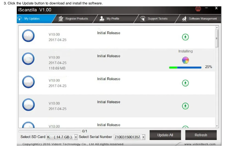
Task: Minimize the iScanzilla window
Action: [x=206, y=8]
